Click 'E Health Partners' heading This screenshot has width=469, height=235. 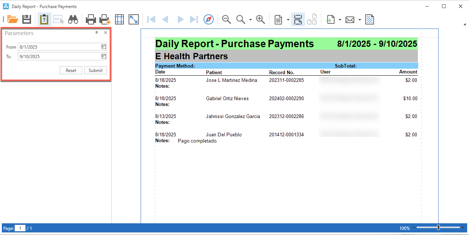[192, 56]
